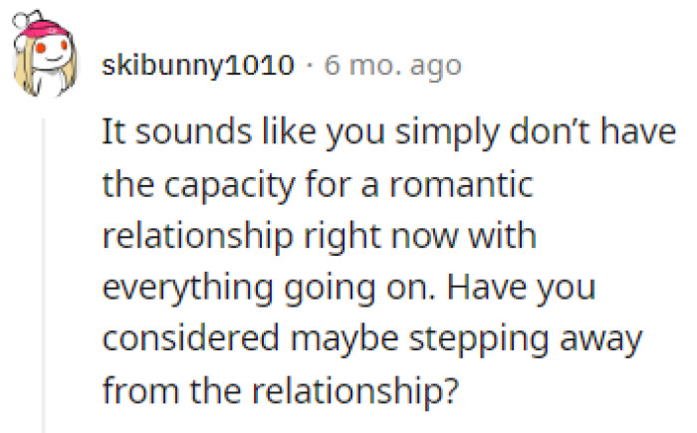Click the dot separator beside the username
This screenshot has height=433, width=697.
point(310,66)
